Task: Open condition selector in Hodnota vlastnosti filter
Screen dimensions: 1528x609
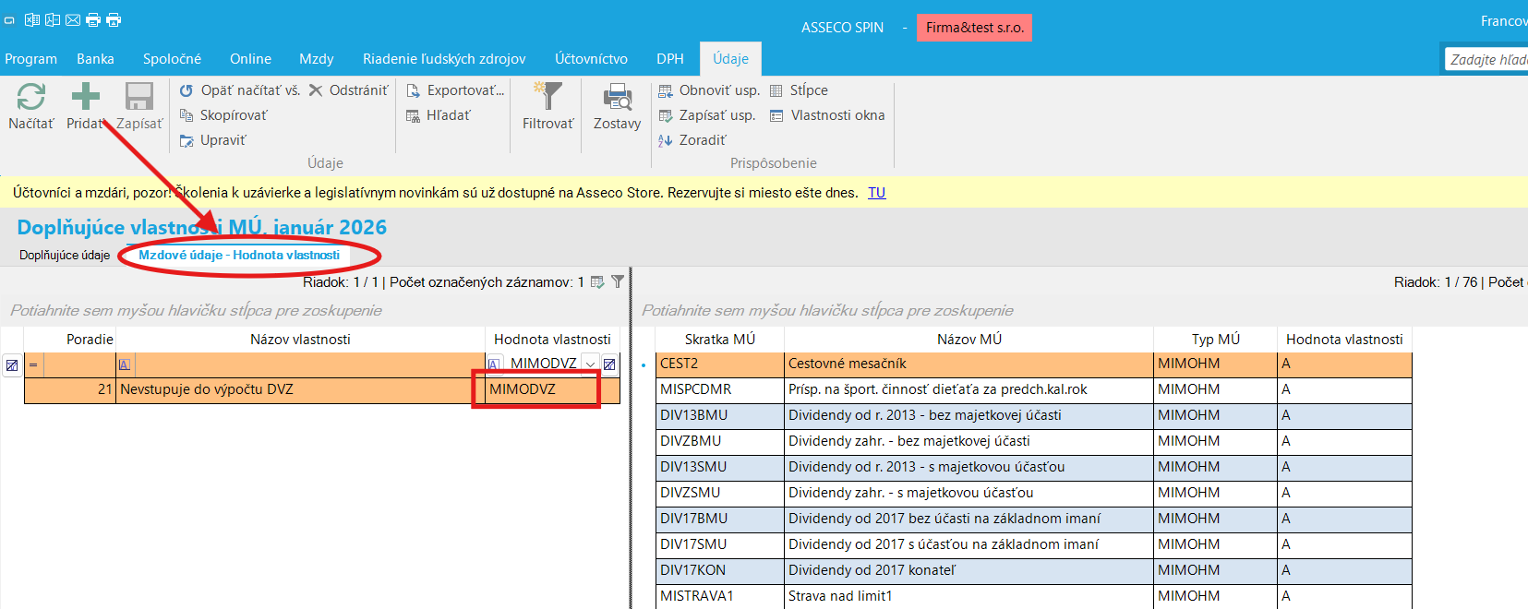Action: pos(494,364)
